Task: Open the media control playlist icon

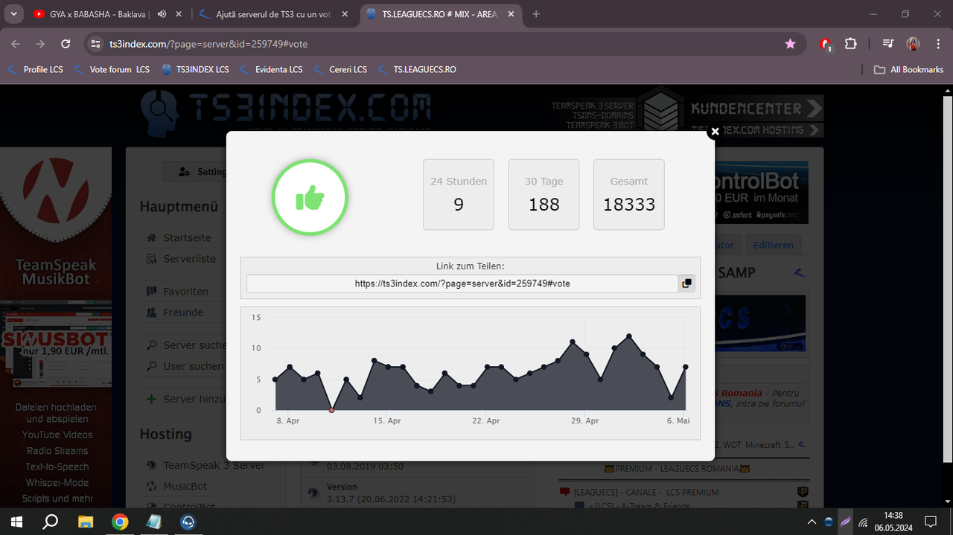Action: (x=887, y=44)
